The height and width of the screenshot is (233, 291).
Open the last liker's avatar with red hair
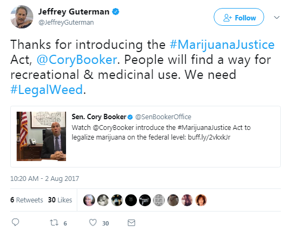[201, 200]
